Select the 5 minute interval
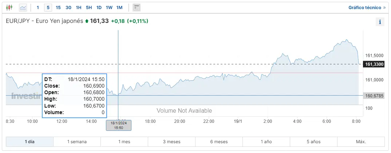The height and width of the screenshot is (153, 391). [x=48, y=8]
